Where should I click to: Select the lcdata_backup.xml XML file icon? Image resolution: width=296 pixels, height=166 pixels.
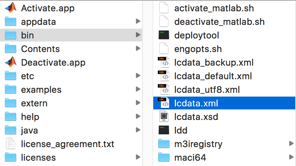click(x=164, y=62)
